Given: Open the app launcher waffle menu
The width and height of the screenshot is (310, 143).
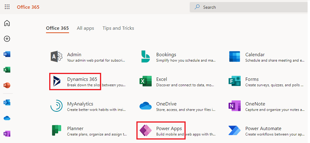Looking at the screenshot, I should pyautogui.click(x=7, y=7).
